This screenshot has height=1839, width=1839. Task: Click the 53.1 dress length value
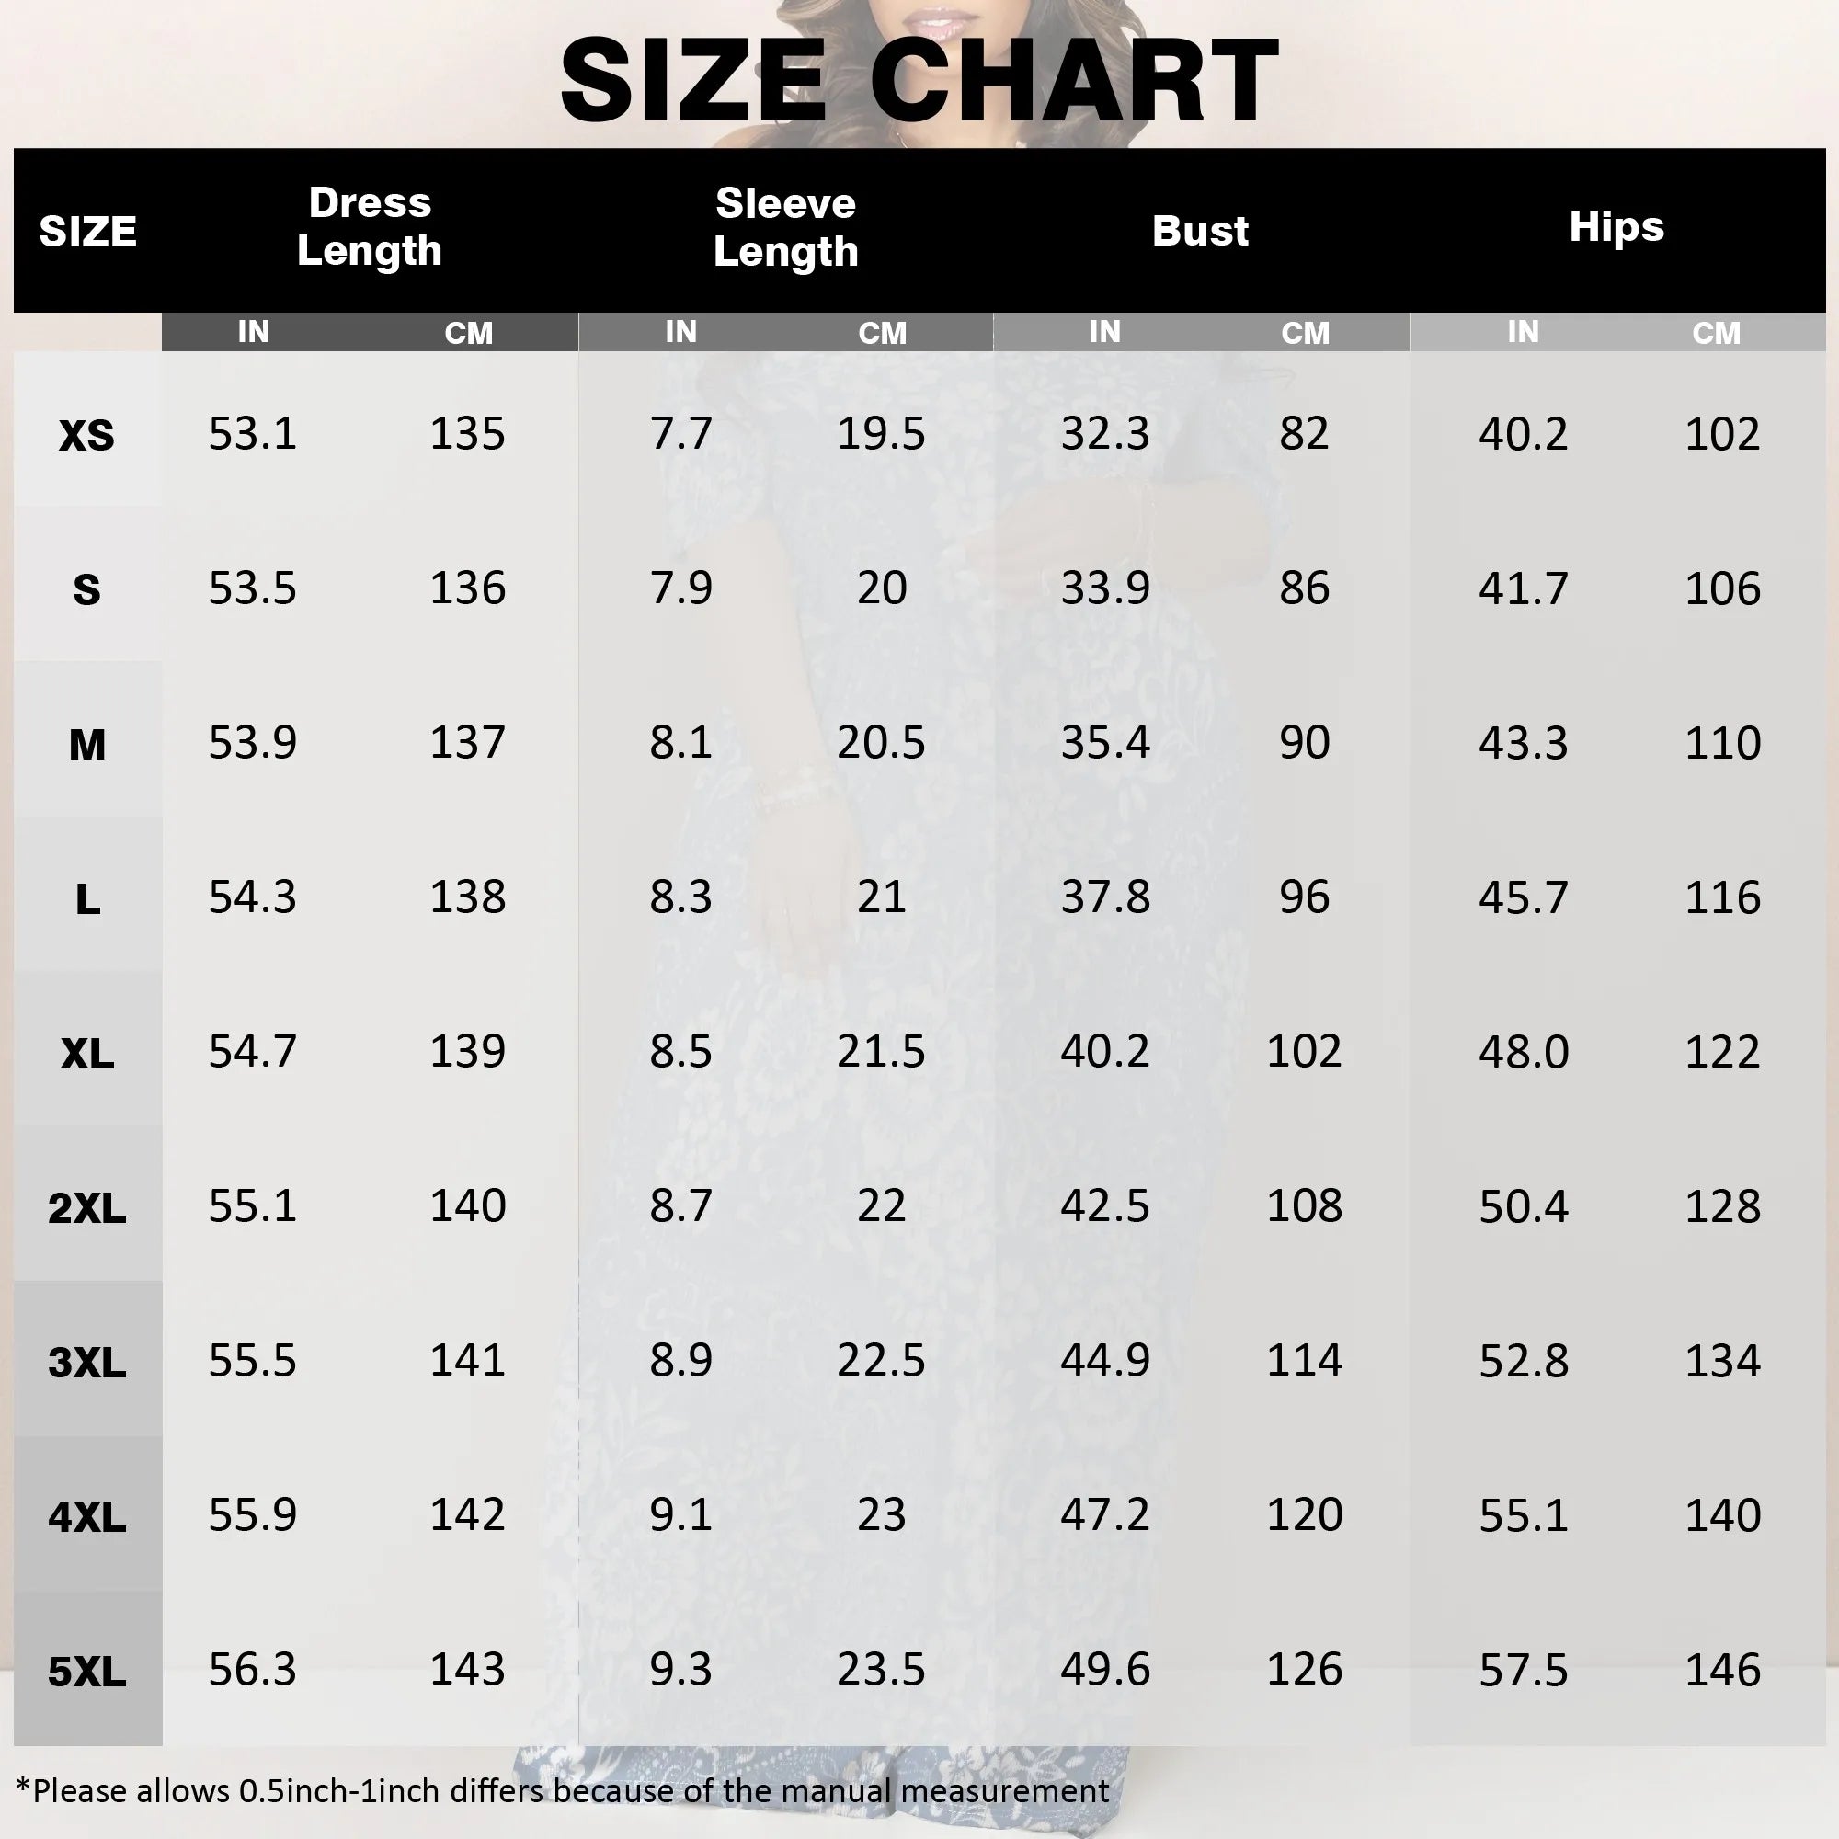click(x=252, y=434)
